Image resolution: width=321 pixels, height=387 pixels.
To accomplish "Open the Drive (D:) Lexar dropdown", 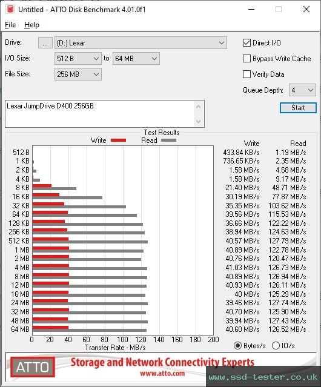I will tap(141, 43).
